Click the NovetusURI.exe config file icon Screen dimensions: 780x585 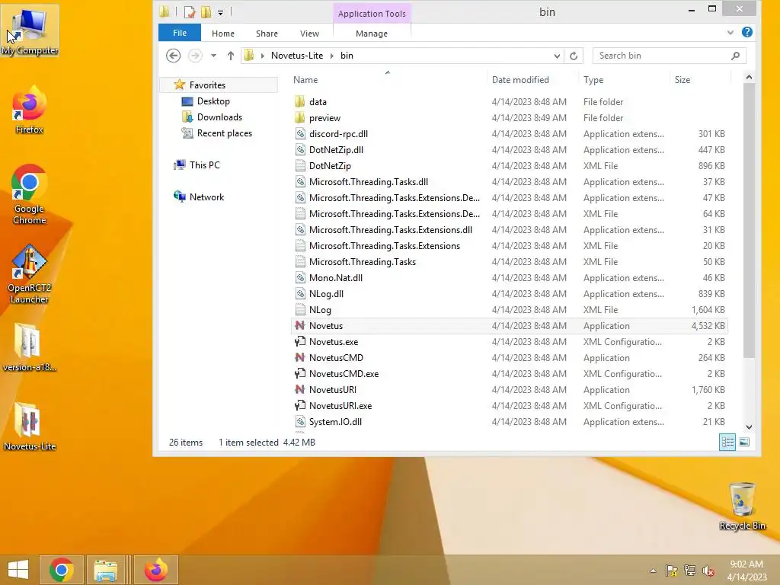point(299,405)
